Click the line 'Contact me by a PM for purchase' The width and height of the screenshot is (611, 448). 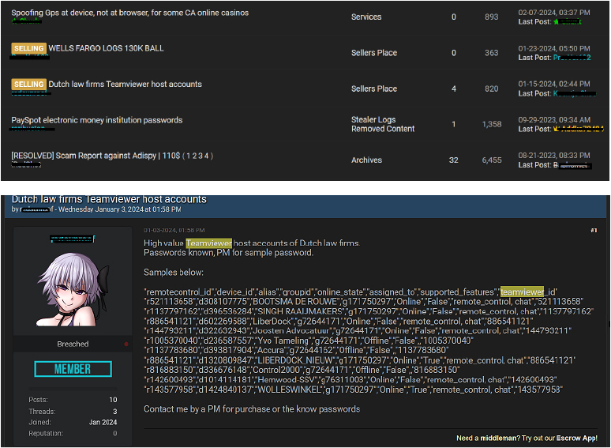(252, 409)
